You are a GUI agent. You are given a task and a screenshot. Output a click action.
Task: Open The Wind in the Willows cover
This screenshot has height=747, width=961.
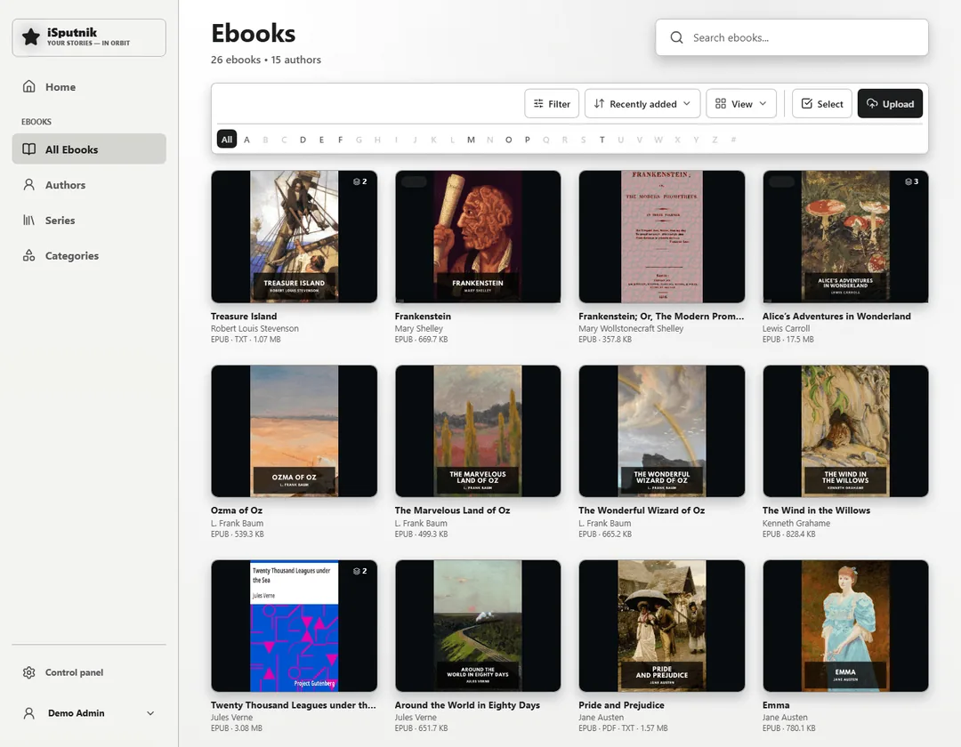[x=846, y=431]
